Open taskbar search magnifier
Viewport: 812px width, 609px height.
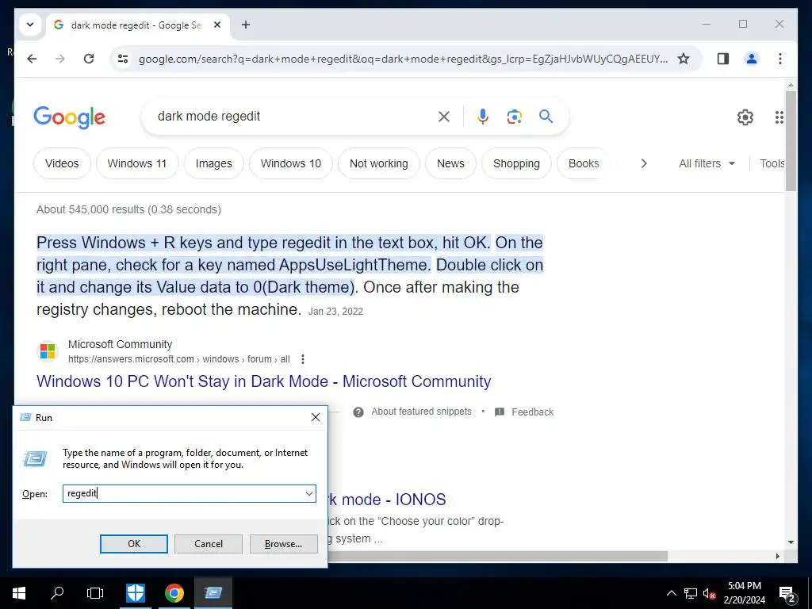57,593
